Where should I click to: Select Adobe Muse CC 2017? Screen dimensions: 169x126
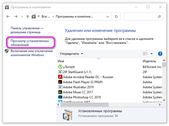click(78, 92)
